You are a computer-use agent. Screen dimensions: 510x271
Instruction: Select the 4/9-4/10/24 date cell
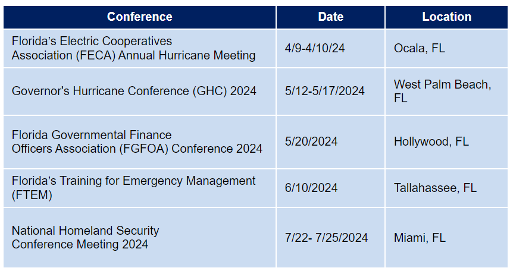(315, 48)
